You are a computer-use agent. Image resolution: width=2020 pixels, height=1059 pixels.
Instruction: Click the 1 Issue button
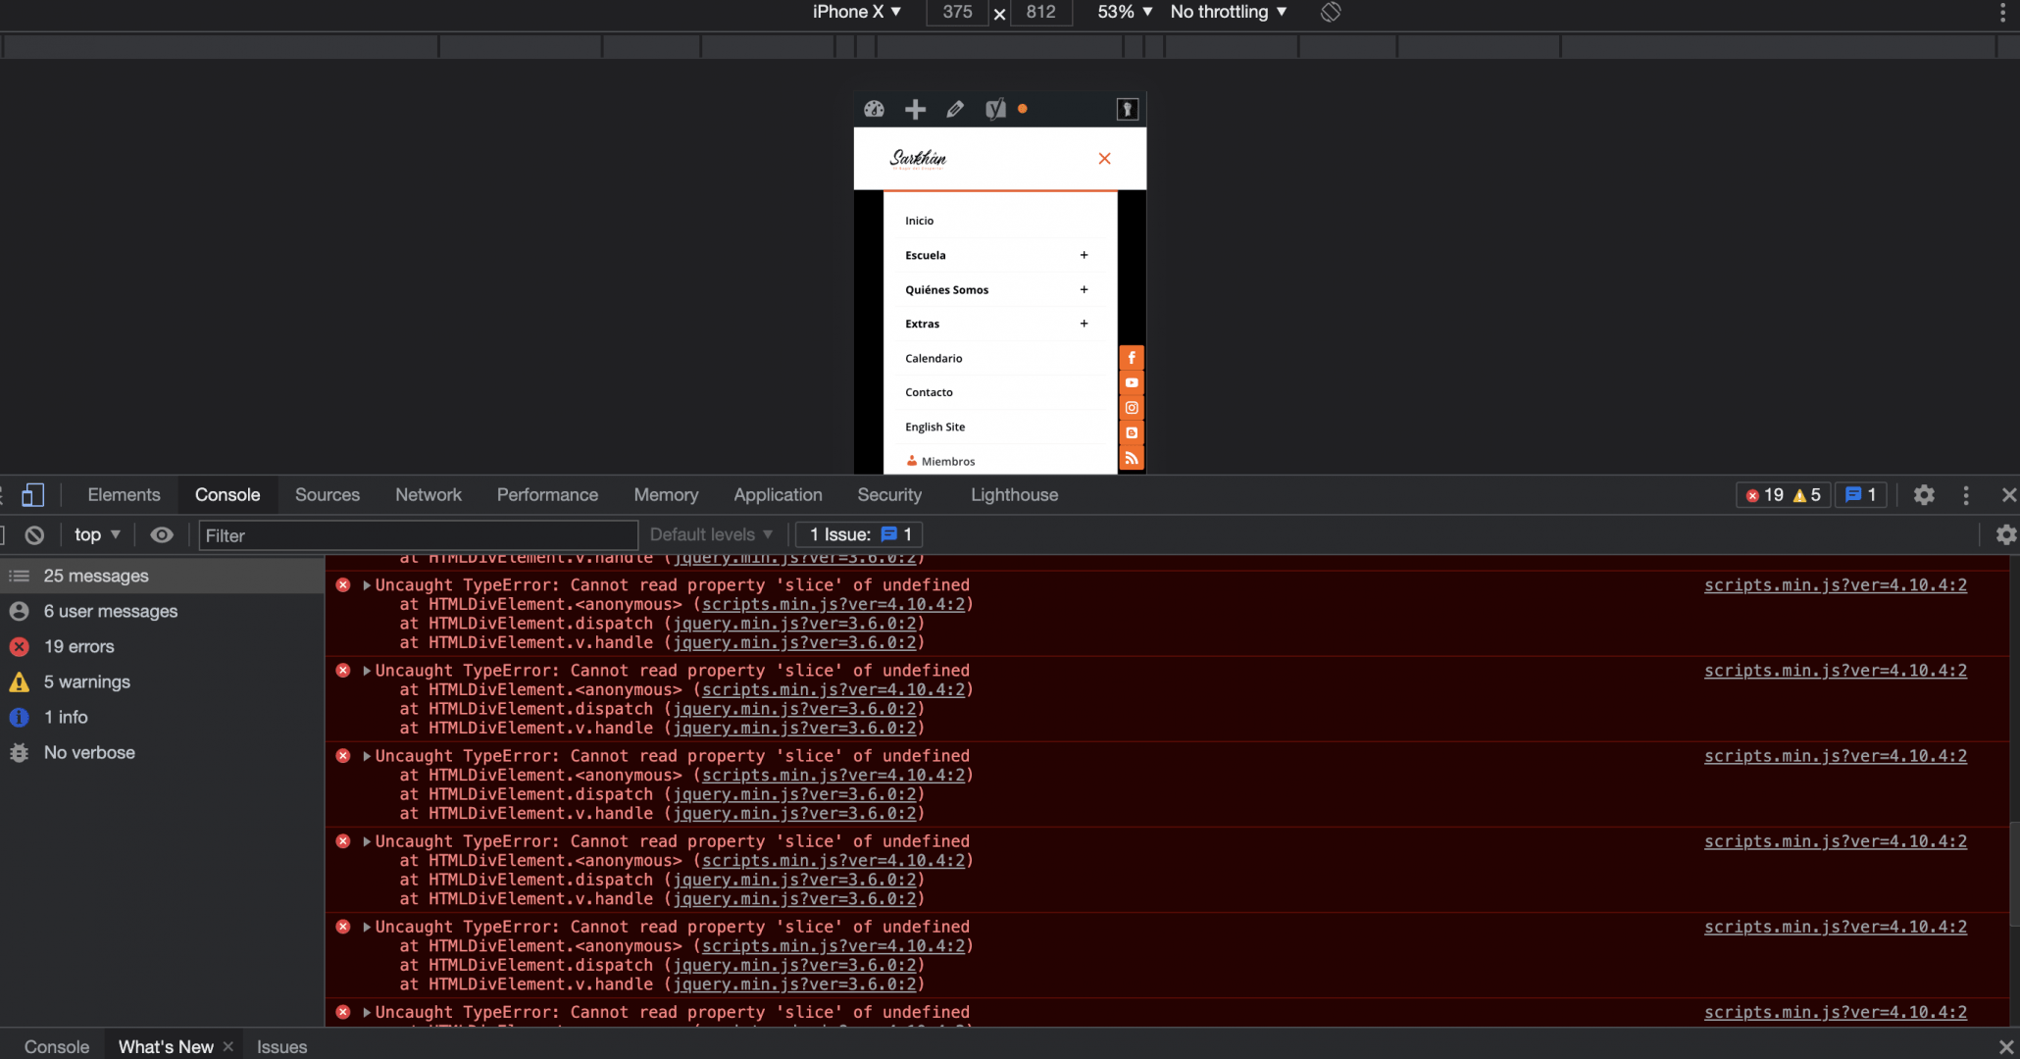tap(860, 534)
